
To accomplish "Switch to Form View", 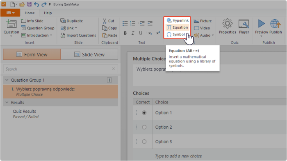I will (32, 54).
